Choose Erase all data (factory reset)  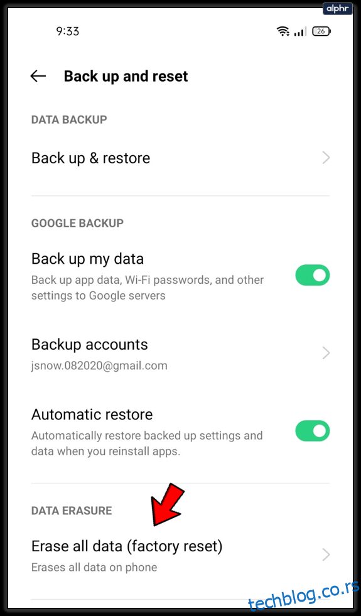tap(180, 556)
